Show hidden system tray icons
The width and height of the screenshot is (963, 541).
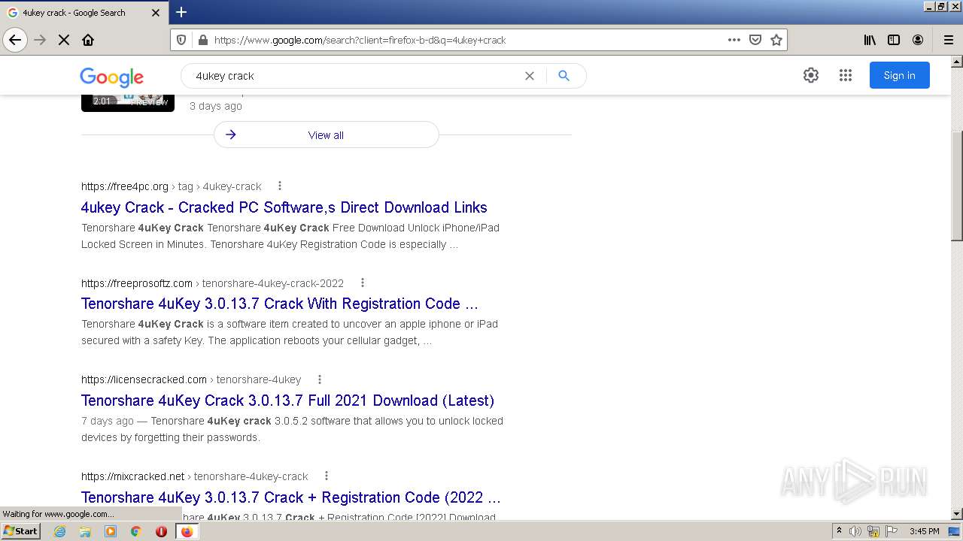click(x=839, y=531)
